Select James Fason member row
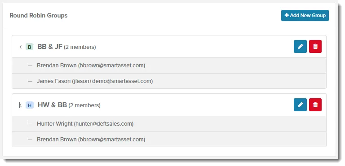 tap(169, 81)
